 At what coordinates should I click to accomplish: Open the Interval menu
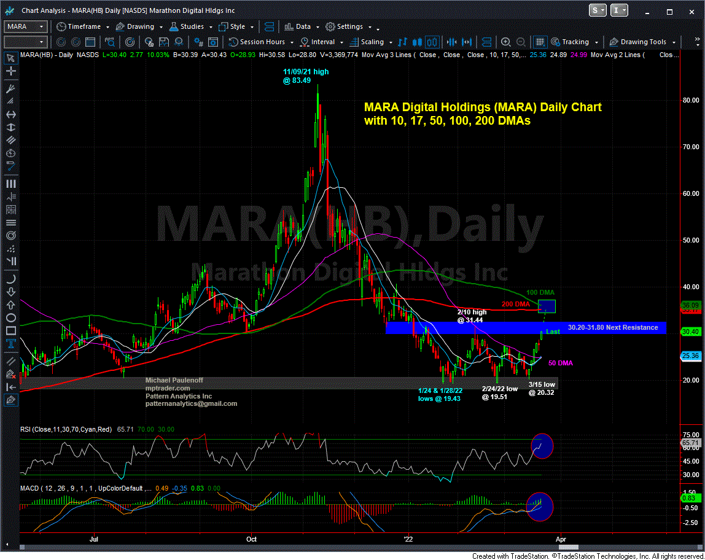click(x=322, y=42)
